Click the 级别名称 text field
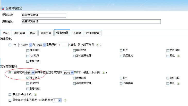 click(44, 15)
